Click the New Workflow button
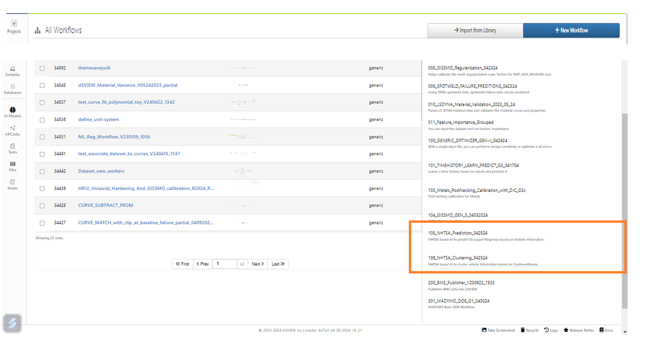 click(571, 30)
